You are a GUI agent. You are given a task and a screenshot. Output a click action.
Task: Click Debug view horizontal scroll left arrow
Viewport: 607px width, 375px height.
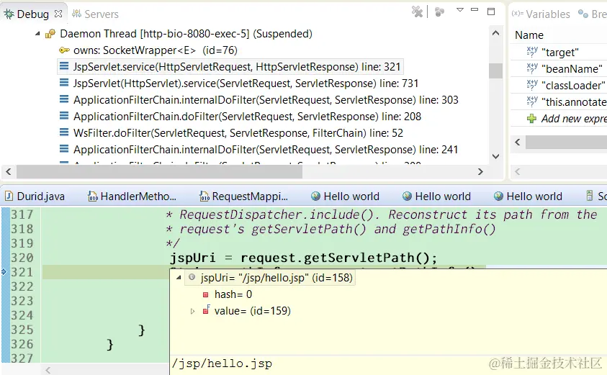9,171
